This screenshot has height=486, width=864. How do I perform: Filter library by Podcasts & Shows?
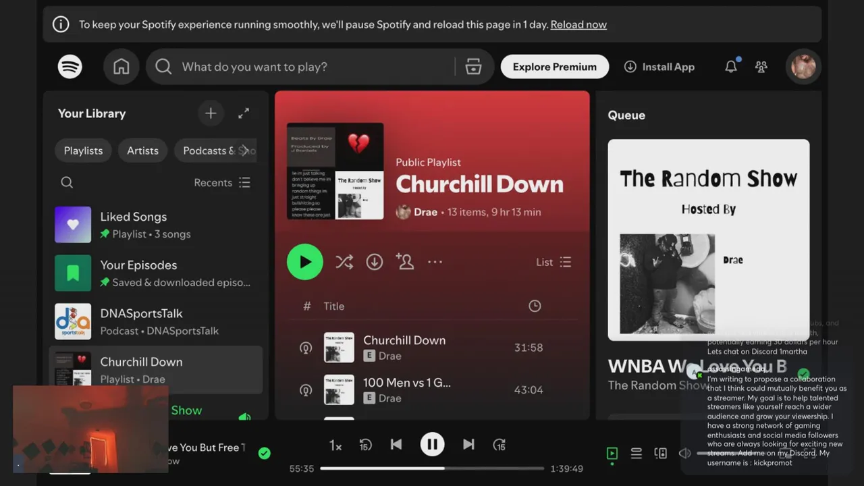pos(209,151)
